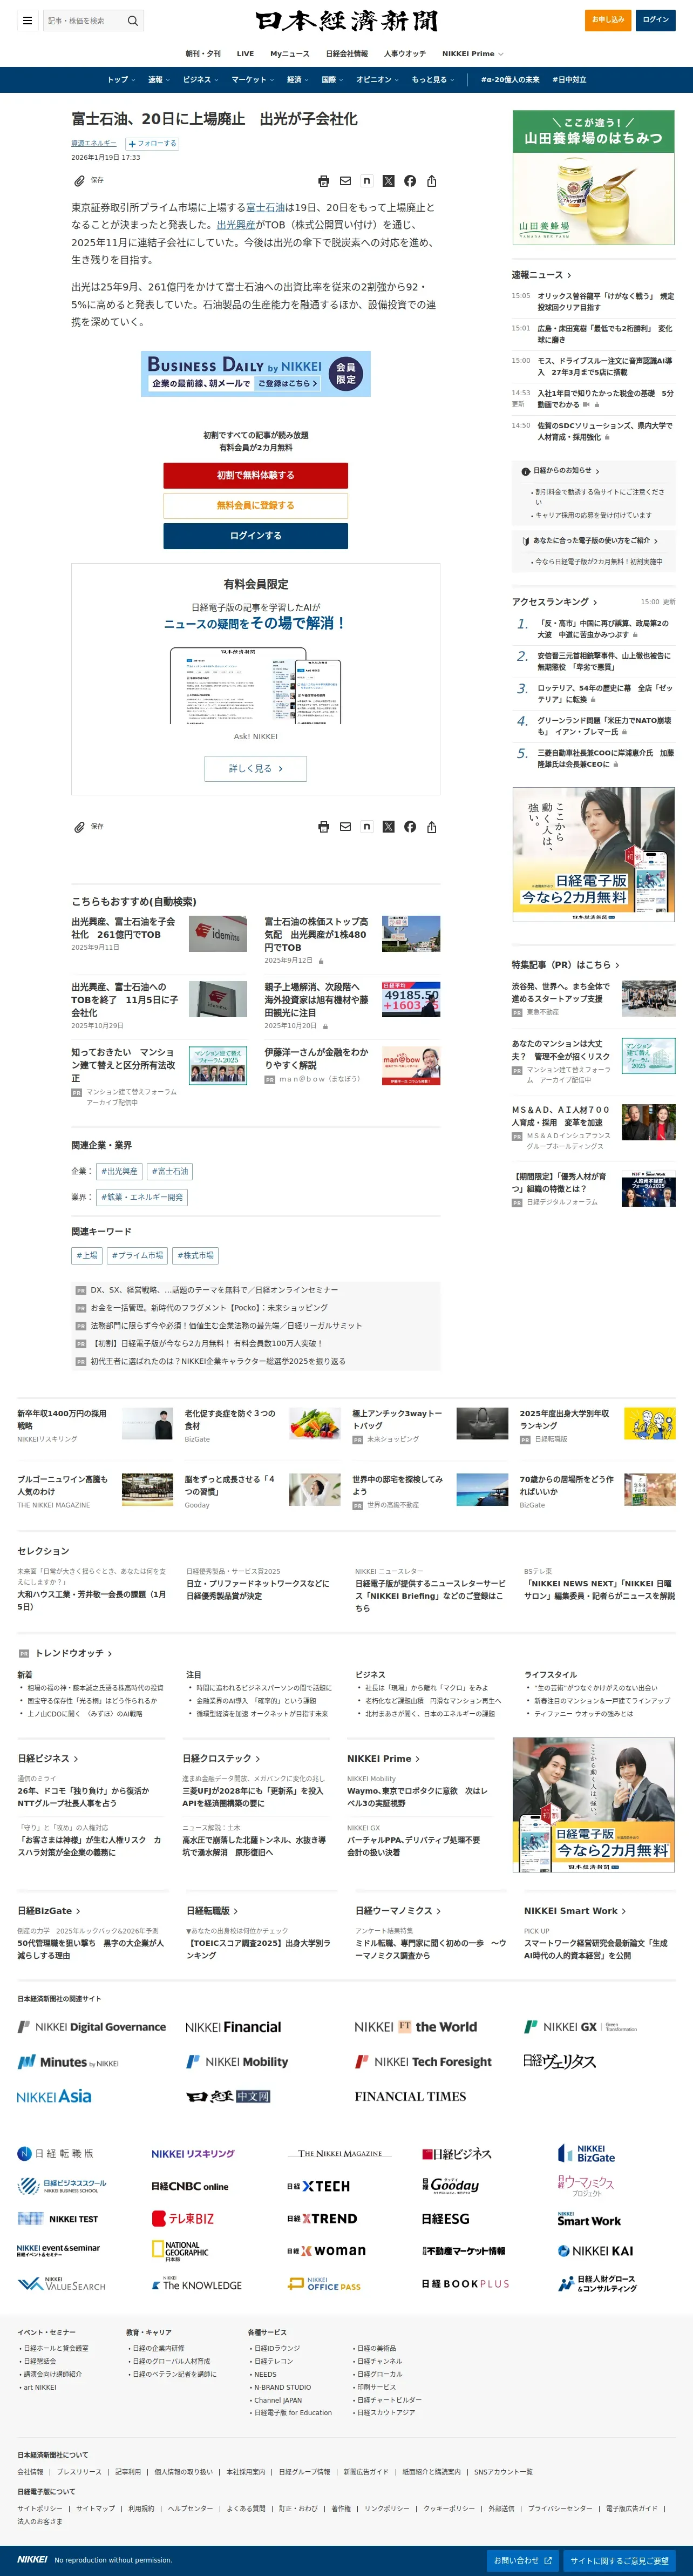Open the アクセスランキング heading link
The height and width of the screenshot is (2576, 693).
[x=555, y=602]
